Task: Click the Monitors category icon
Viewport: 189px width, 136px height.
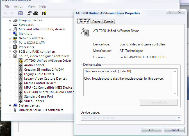Action: click(15, 34)
